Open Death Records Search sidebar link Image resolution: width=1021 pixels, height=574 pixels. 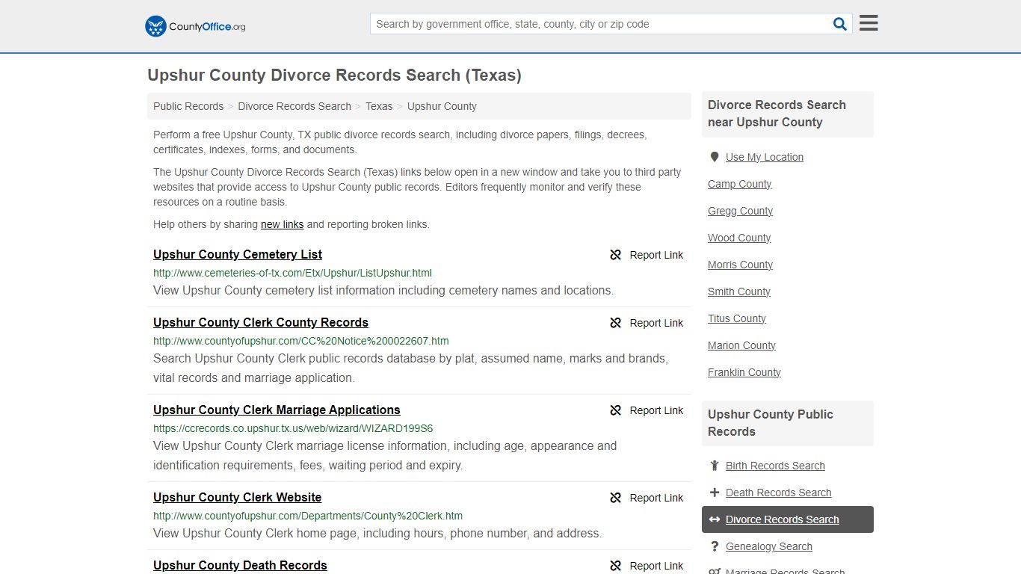(x=779, y=493)
